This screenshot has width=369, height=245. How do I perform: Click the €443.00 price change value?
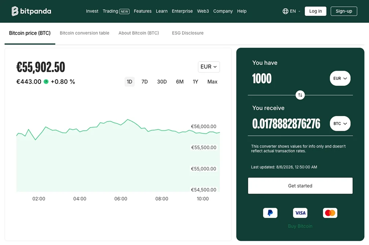(29, 82)
